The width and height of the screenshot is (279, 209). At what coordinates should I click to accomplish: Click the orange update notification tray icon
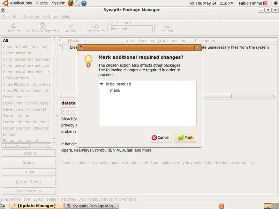point(221,206)
